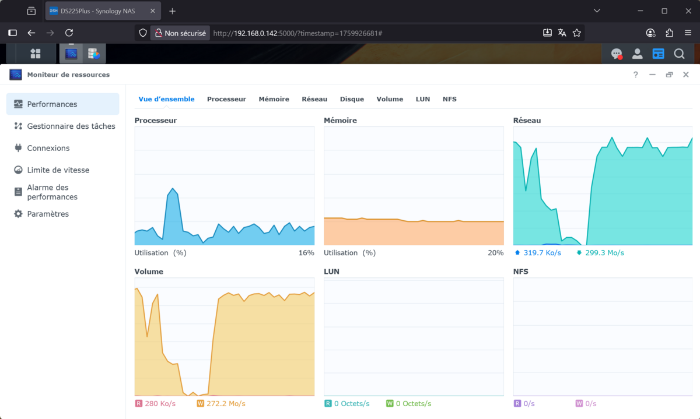Open the Storage Manager taskbar icon
The image size is (700, 419).
[x=93, y=54]
